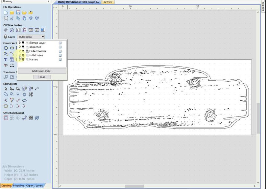
Task: Toggle visibility bulb of scratches layer
Action: [20, 47]
